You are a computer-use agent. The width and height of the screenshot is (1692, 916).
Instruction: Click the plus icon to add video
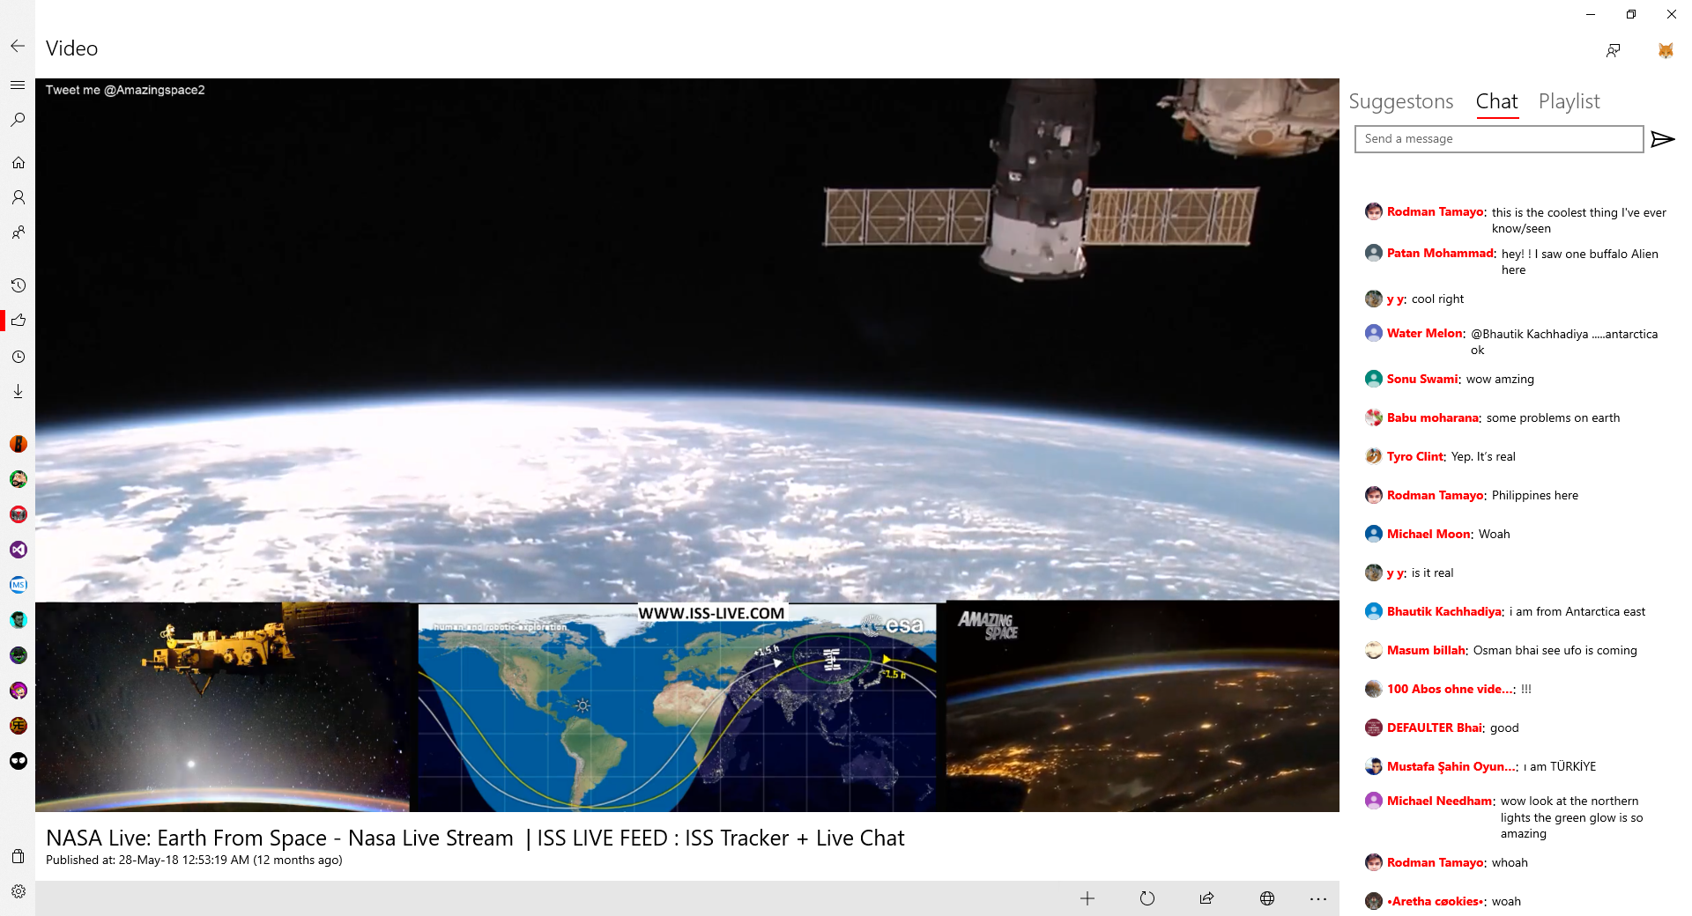[x=1087, y=898]
